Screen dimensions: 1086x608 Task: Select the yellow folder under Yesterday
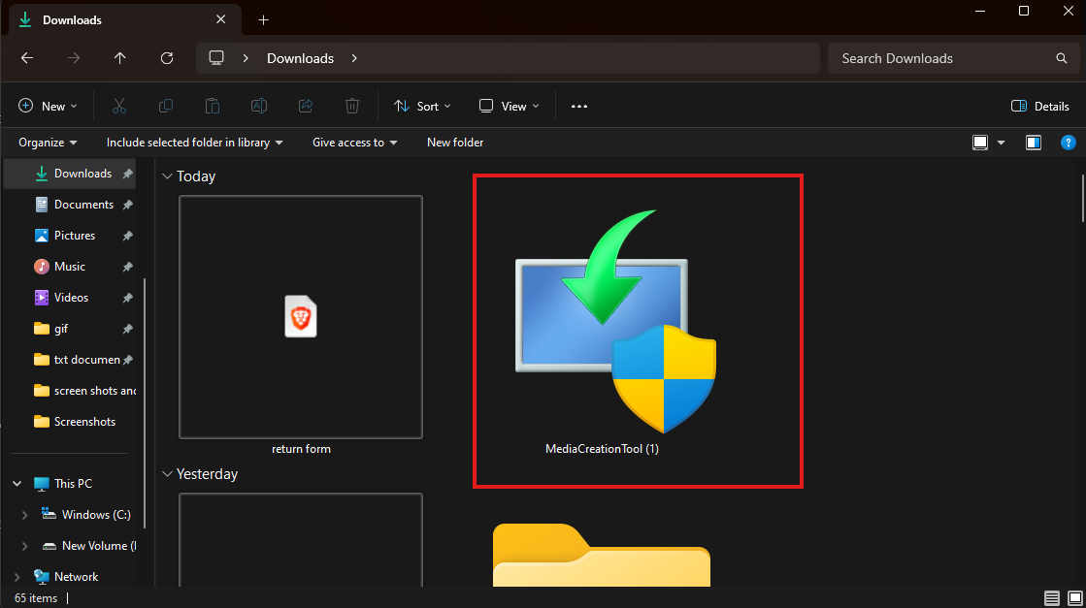601,556
